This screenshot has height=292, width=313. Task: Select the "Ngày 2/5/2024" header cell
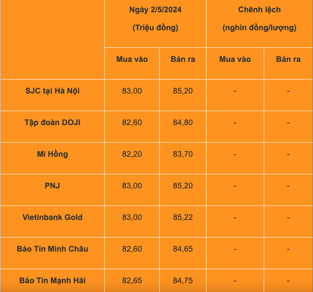tap(155, 23)
